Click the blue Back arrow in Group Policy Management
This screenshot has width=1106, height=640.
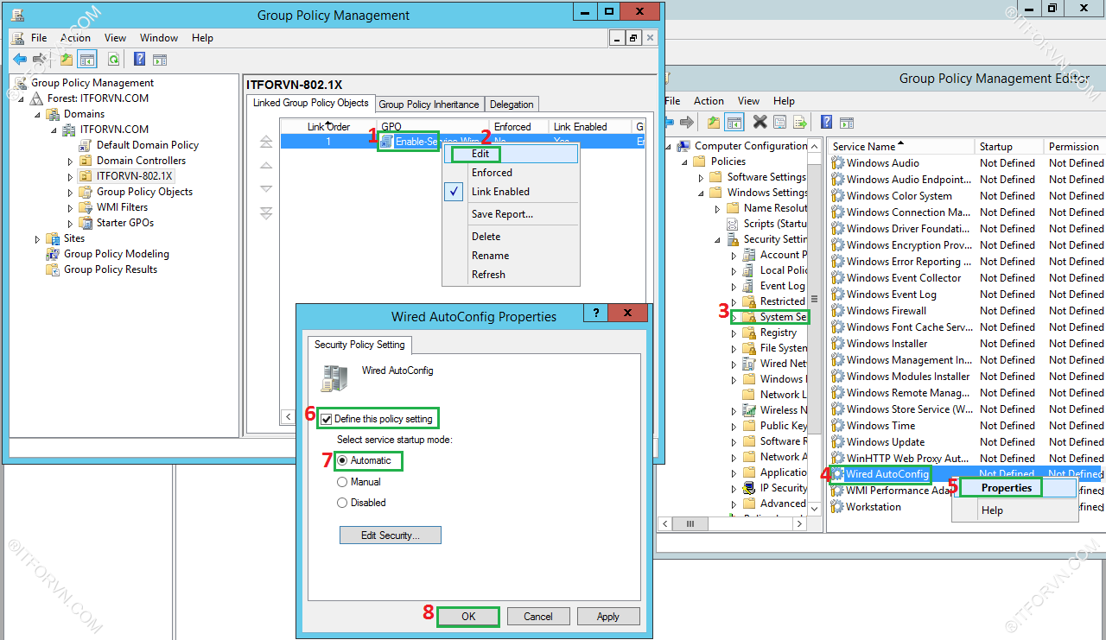pyautogui.click(x=20, y=60)
